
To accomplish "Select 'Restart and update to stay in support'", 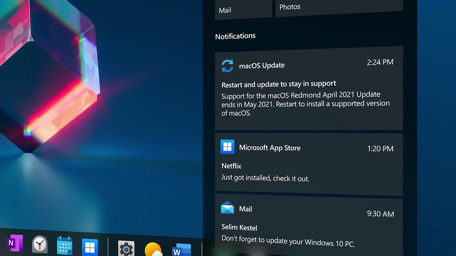I will (x=279, y=84).
